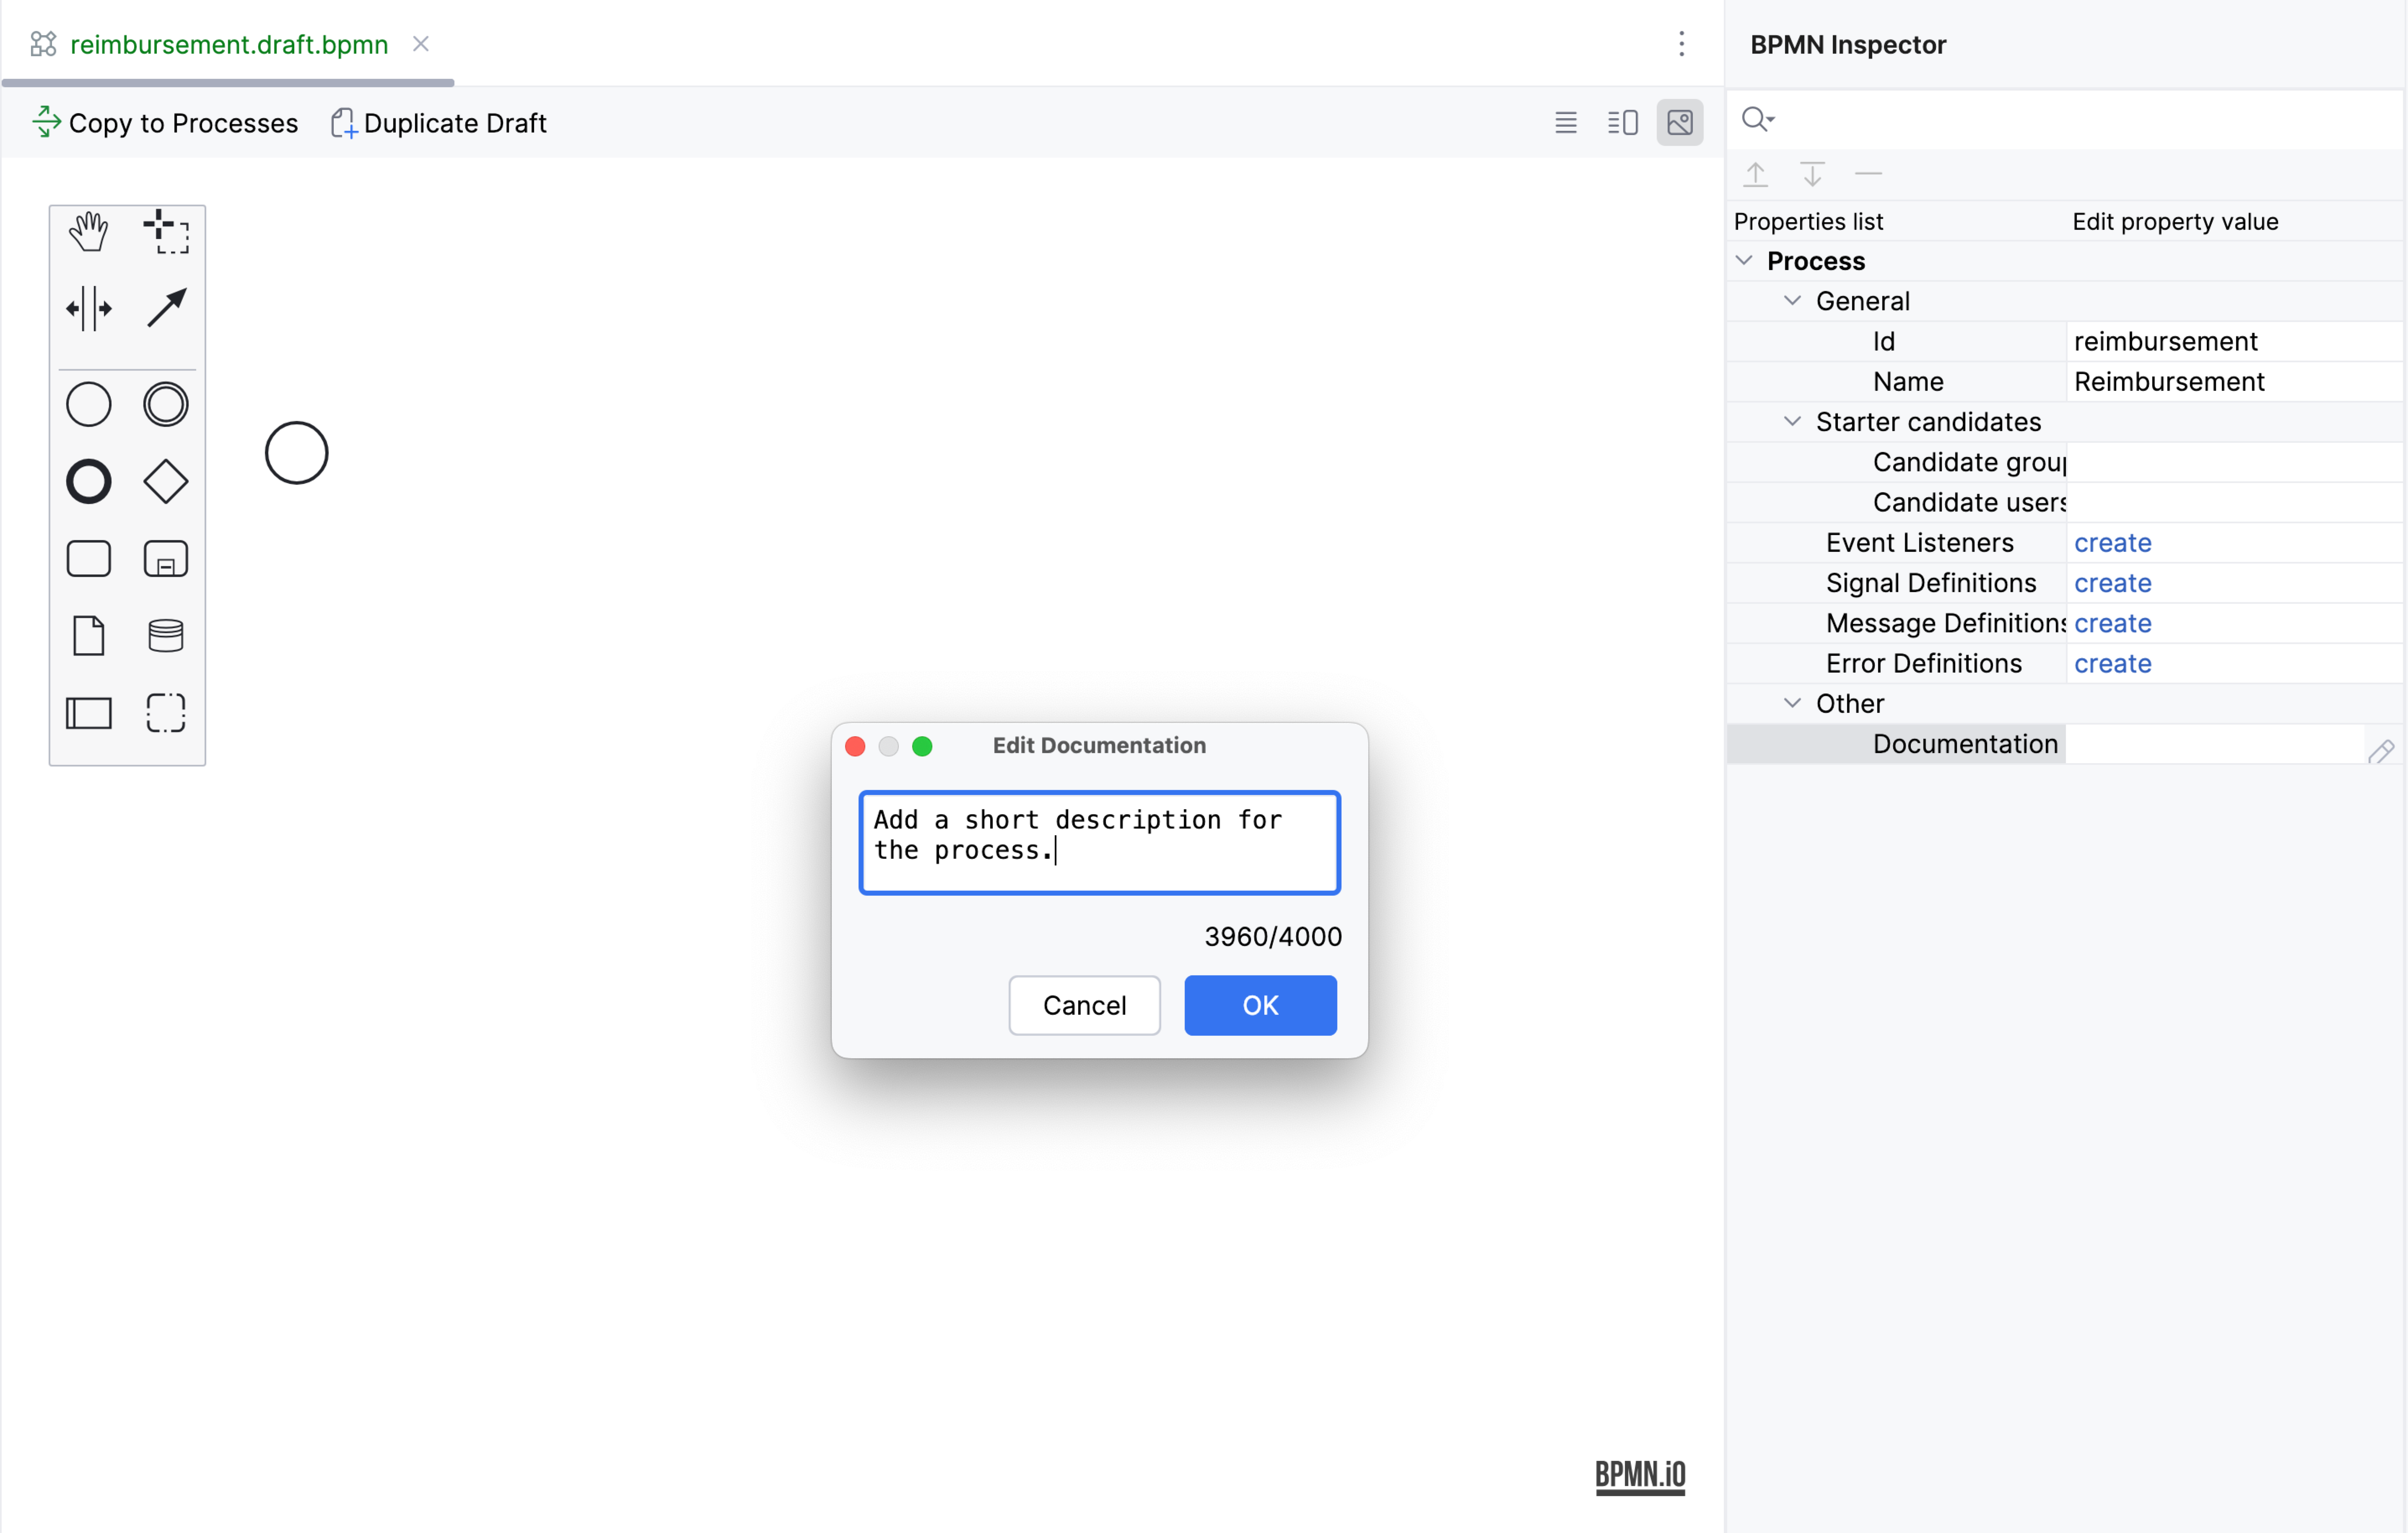The width and height of the screenshot is (2408, 1533).
Task: Switch to editor and preview split view
Action: 1622,123
